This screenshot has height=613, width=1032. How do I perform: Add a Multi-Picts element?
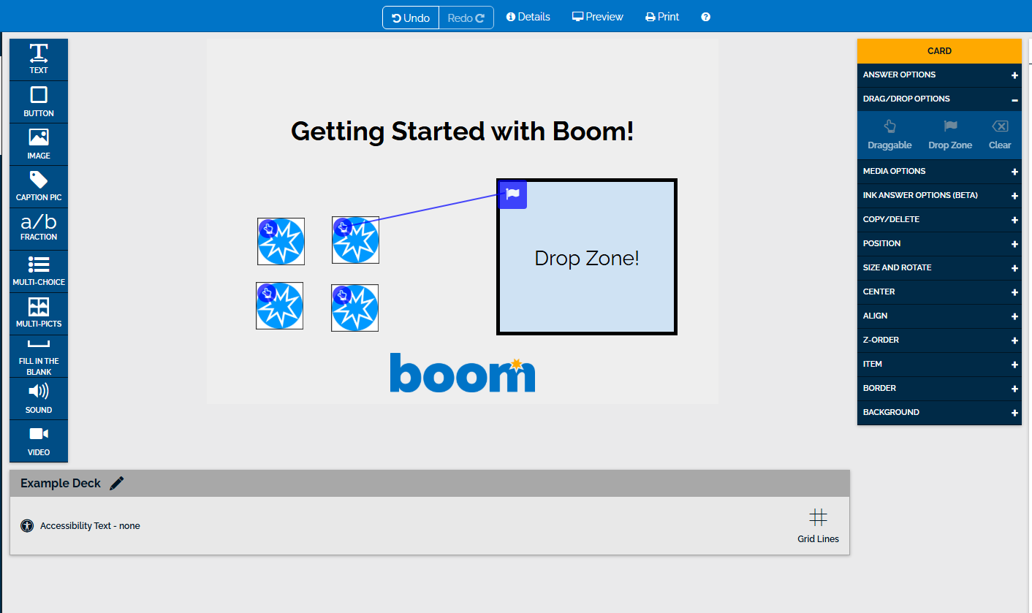tap(39, 313)
